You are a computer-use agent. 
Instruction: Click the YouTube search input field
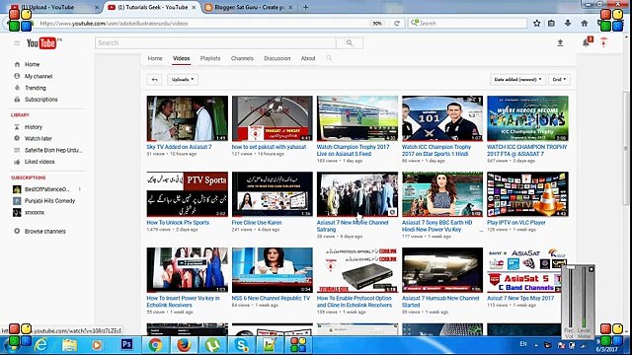[x=215, y=43]
